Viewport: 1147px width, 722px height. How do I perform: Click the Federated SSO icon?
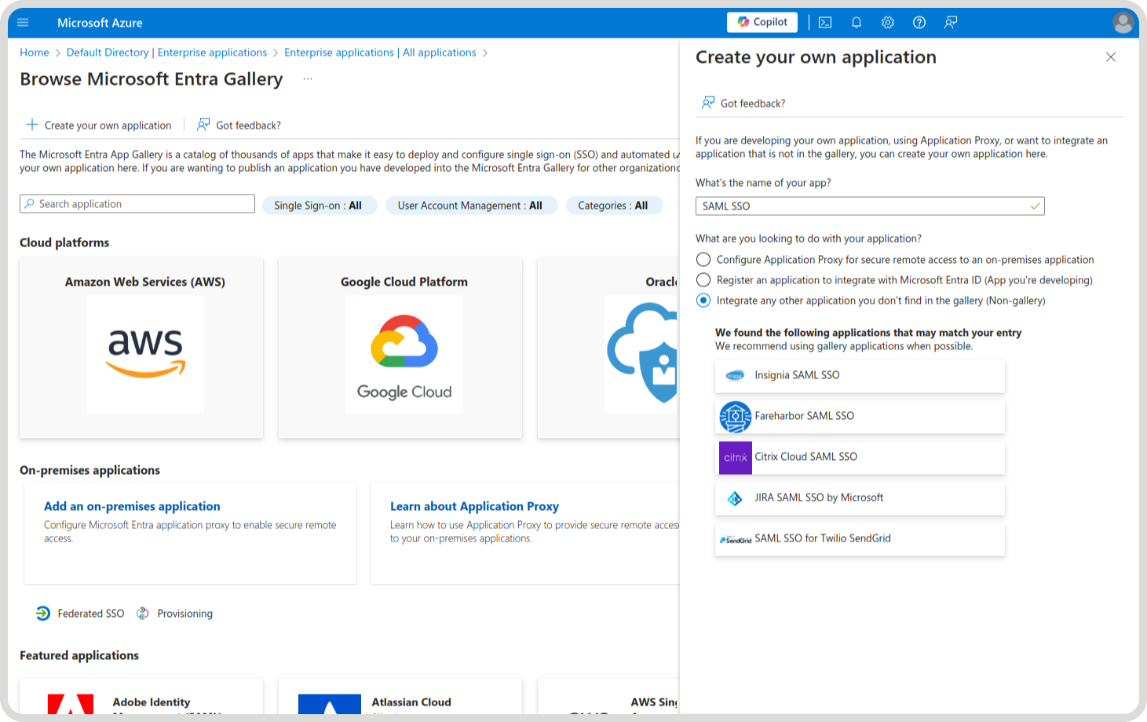(x=43, y=614)
